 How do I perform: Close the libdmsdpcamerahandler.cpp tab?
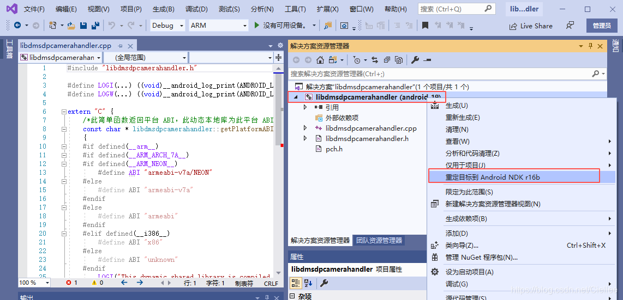point(130,46)
